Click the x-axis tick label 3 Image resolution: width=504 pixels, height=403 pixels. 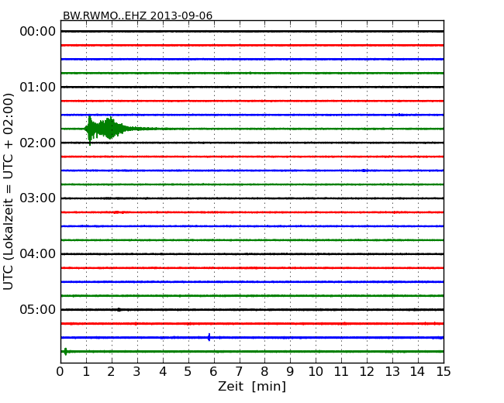click(137, 371)
